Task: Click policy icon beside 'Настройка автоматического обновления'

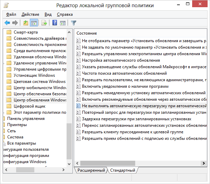Action: pos(78,60)
